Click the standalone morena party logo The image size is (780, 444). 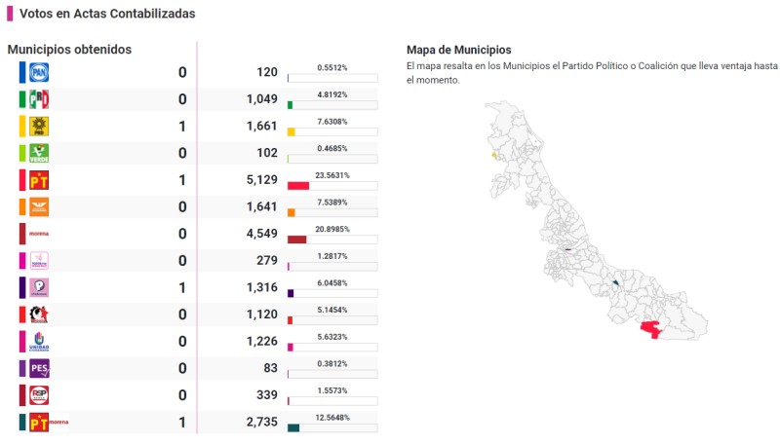[x=39, y=234]
